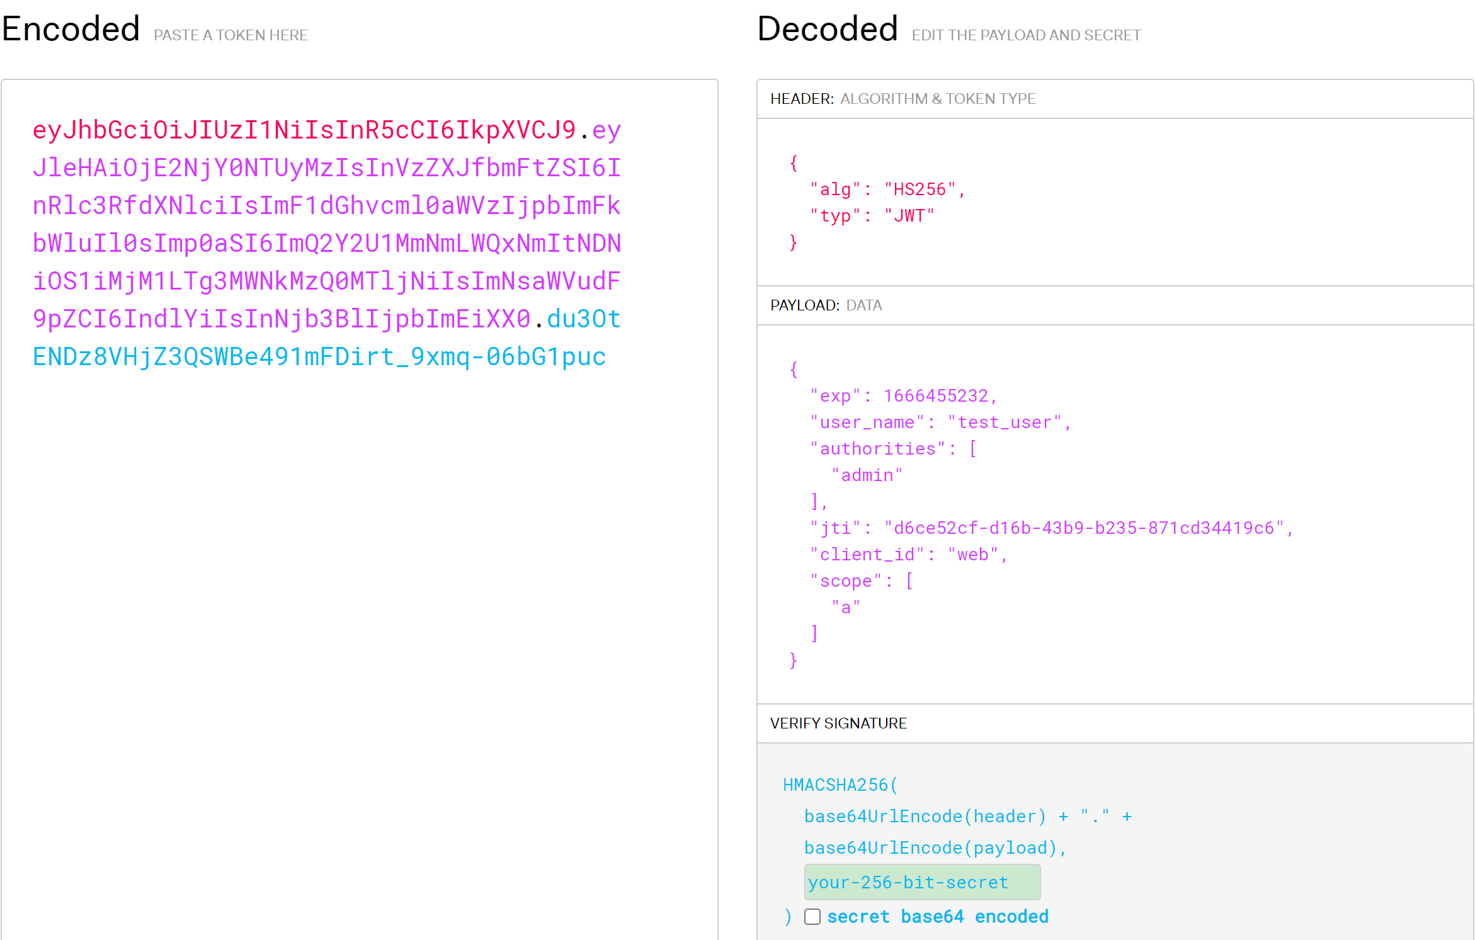Click the HMACSHA256( text
The width and height of the screenshot is (1475, 940).
[841, 784]
